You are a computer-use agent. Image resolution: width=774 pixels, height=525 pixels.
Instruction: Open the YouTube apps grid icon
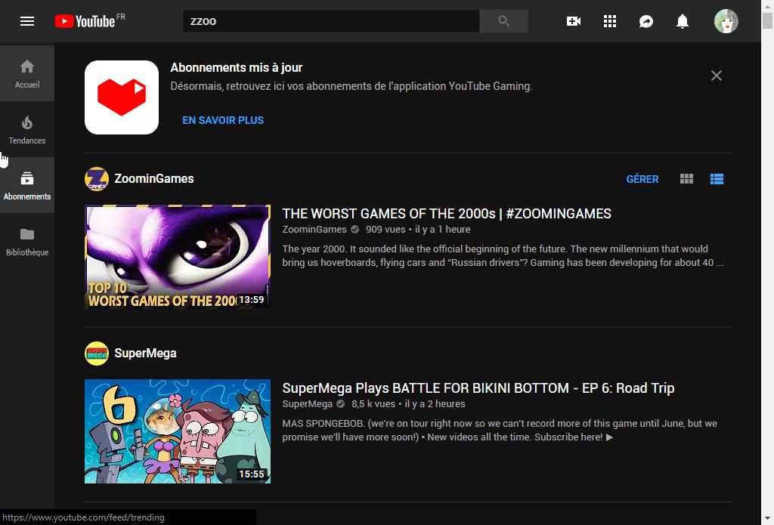[610, 21]
